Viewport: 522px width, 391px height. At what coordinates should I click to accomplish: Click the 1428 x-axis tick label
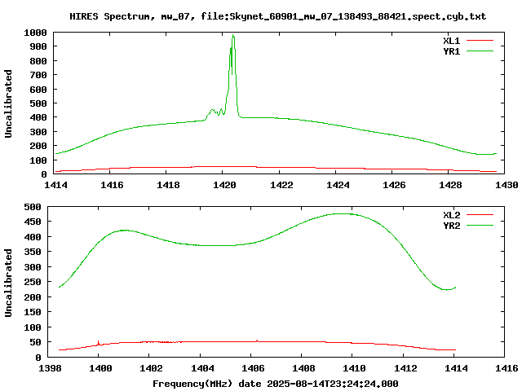pos(450,185)
